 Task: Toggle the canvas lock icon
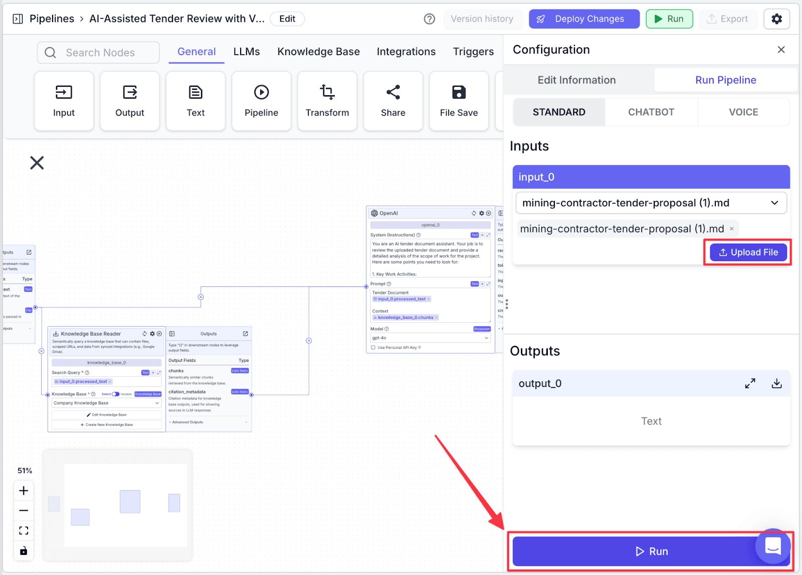tap(24, 551)
